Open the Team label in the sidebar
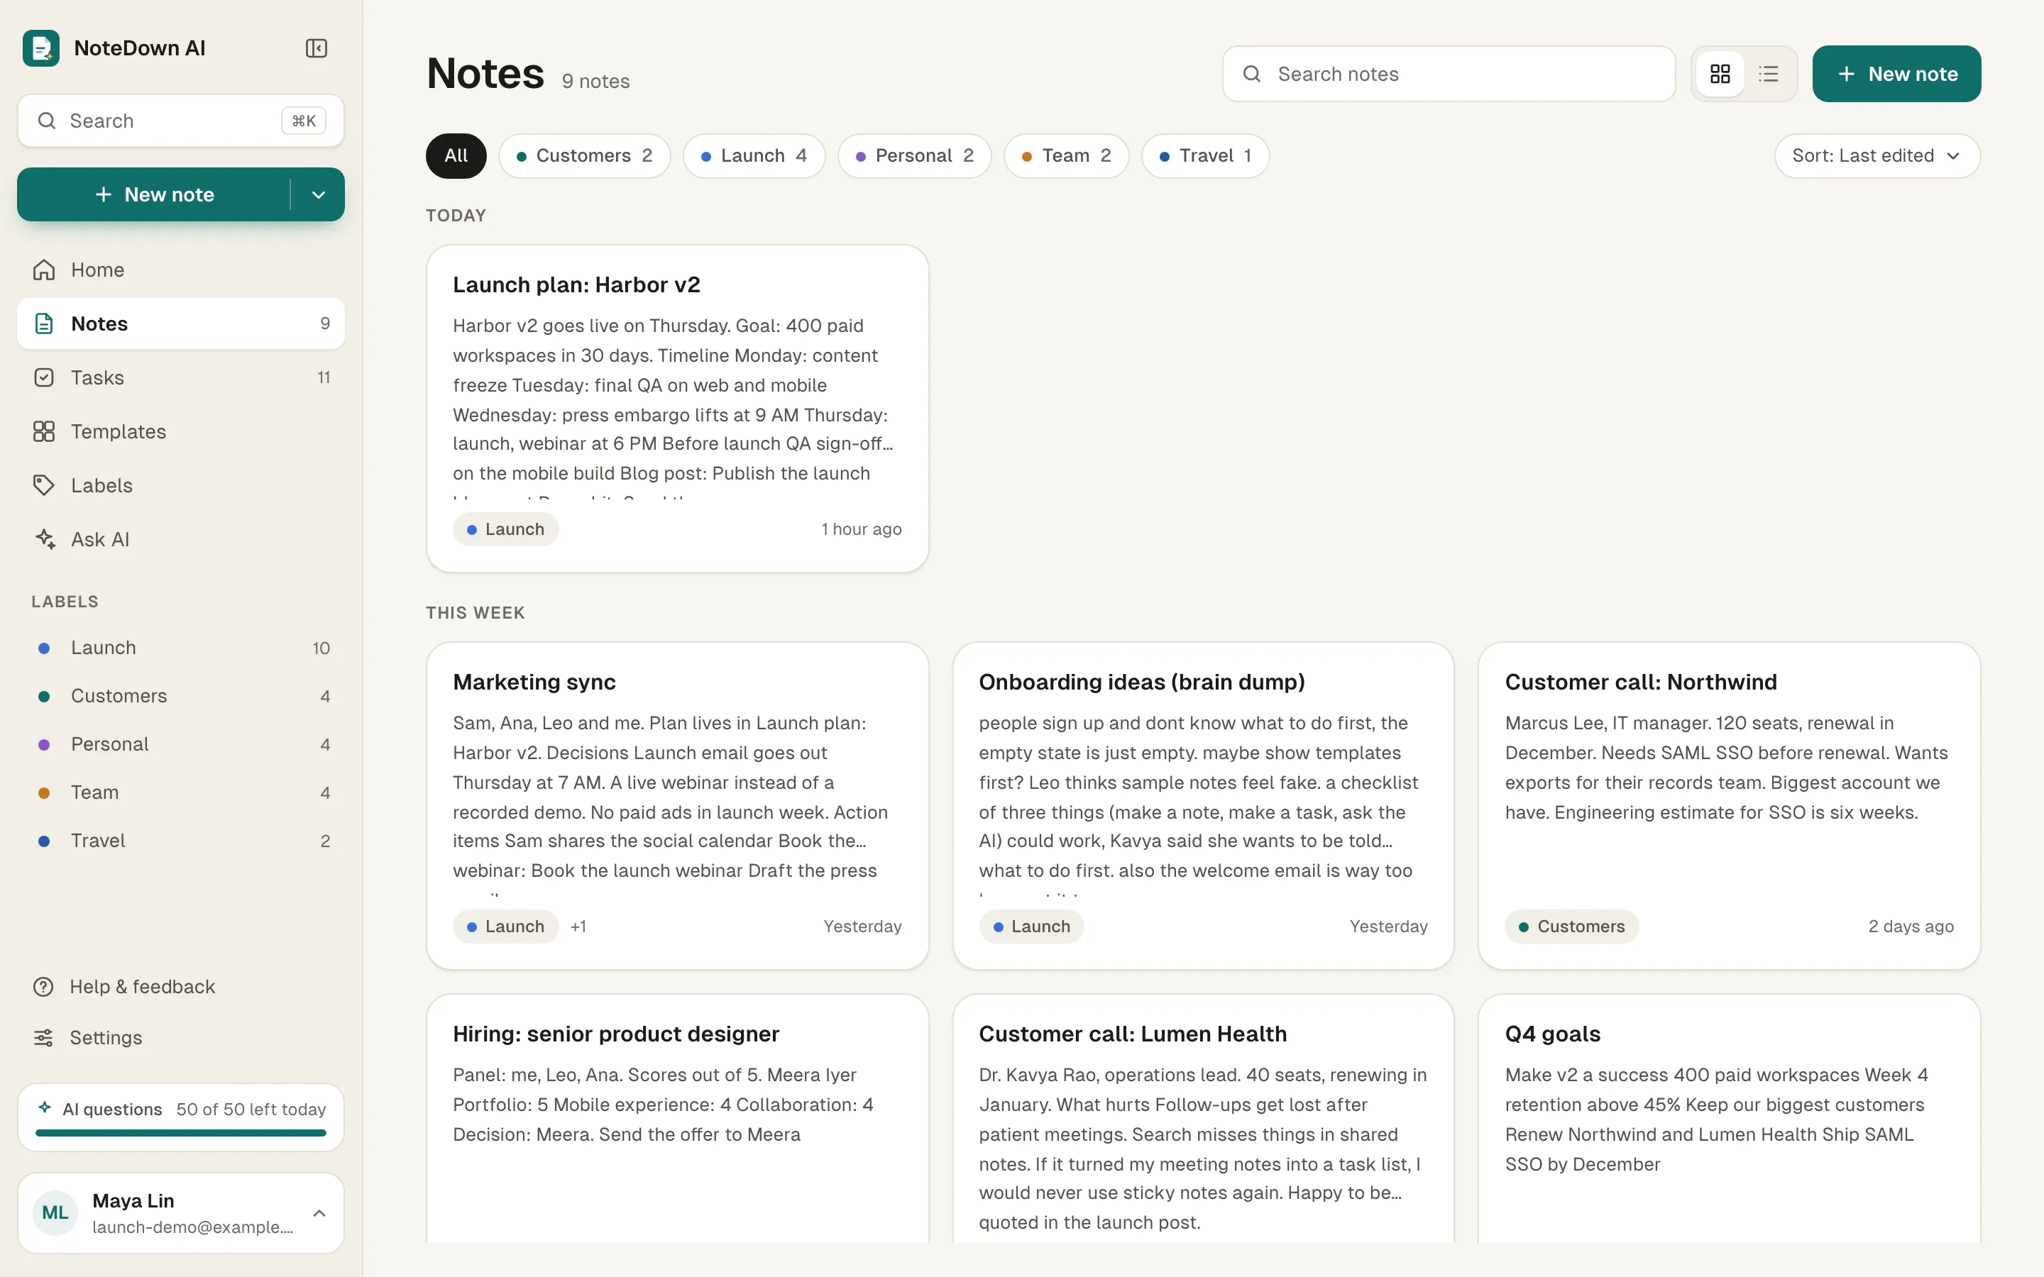 (181, 792)
